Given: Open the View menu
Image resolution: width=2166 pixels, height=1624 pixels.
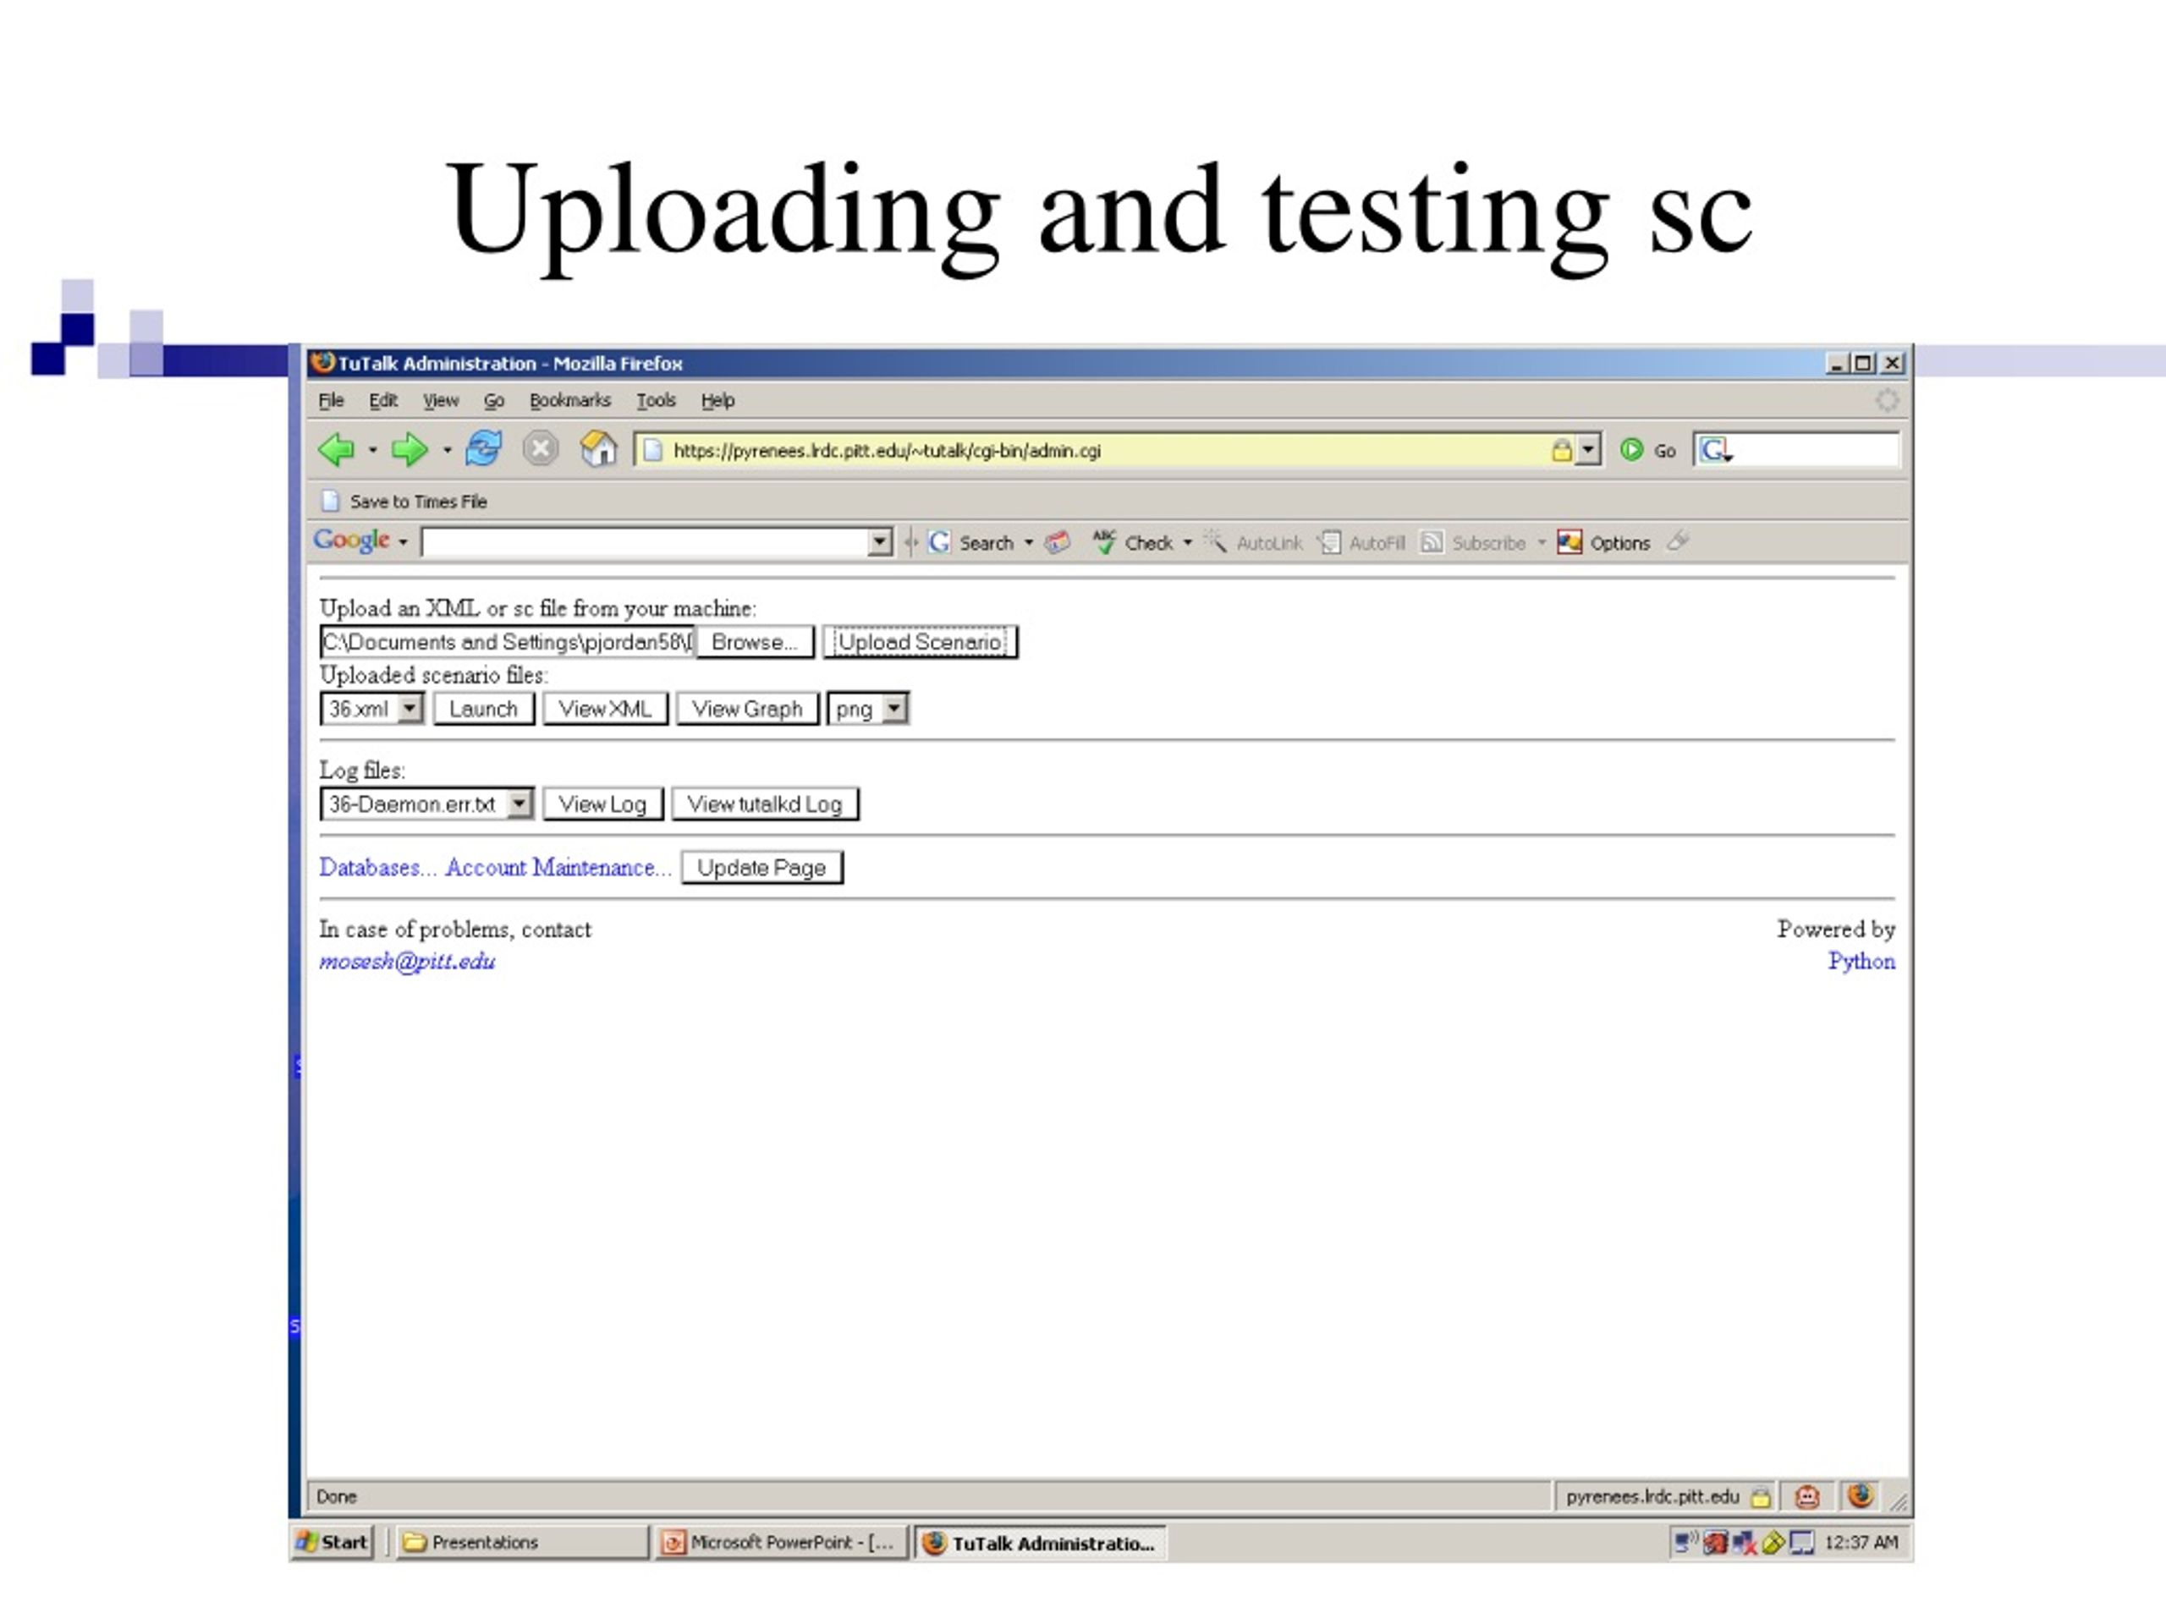Looking at the screenshot, I should tap(441, 400).
